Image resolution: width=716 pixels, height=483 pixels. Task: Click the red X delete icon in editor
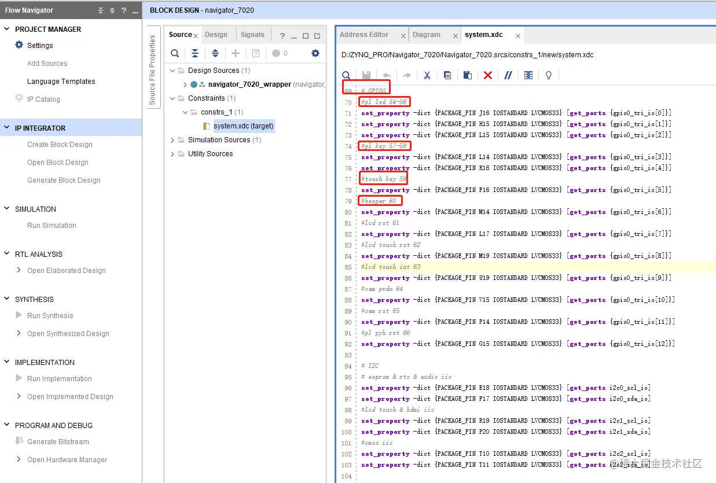488,75
